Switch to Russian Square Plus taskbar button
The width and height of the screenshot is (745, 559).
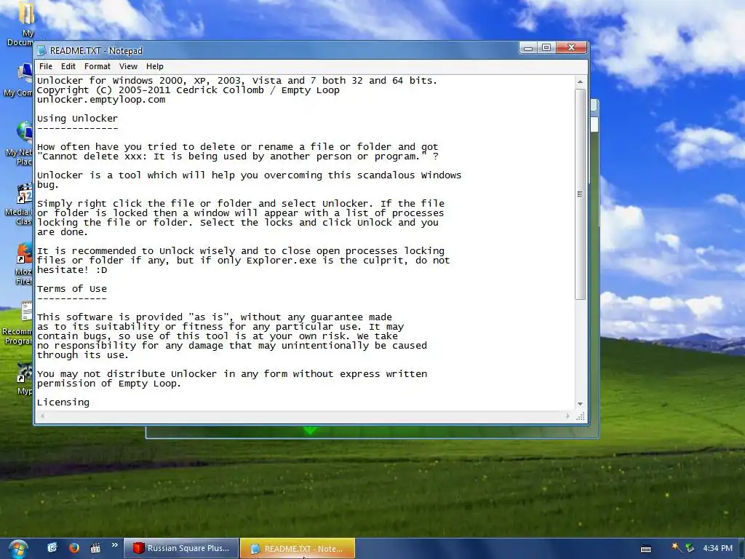(181, 548)
